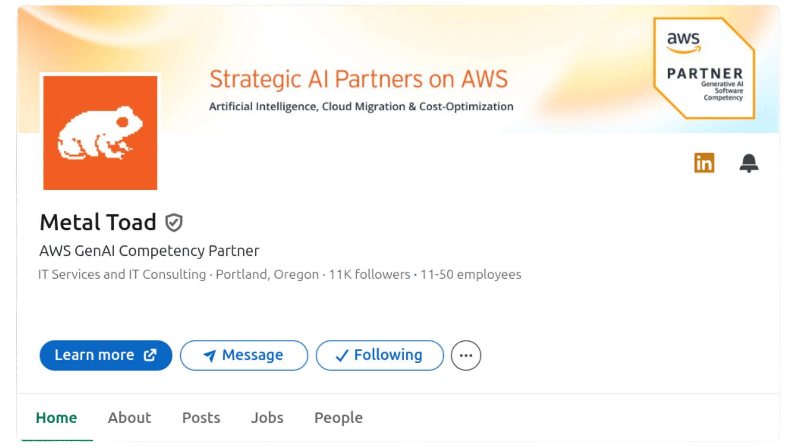Click the Strategic AI Partners banner headline

click(359, 79)
